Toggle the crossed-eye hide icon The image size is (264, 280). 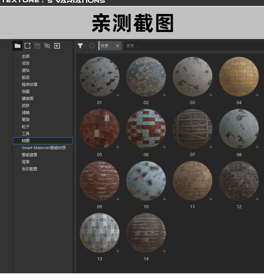click(47, 46)
